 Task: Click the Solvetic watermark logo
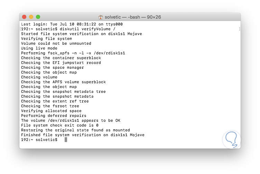232,139
